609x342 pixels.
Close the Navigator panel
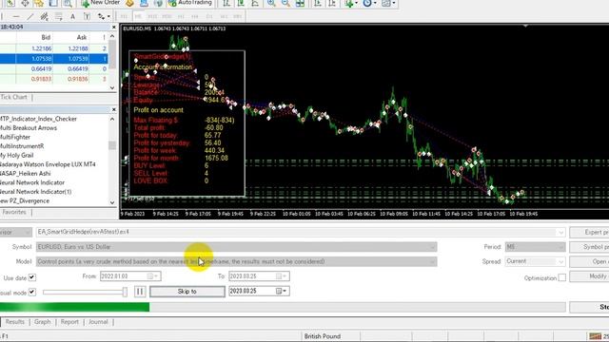pos(114,110)
